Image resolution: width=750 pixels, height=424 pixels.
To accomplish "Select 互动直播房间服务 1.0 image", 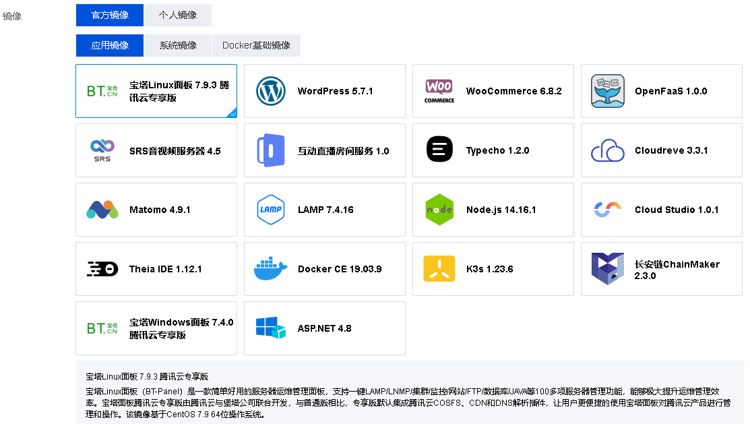I will tap(325, 150).
